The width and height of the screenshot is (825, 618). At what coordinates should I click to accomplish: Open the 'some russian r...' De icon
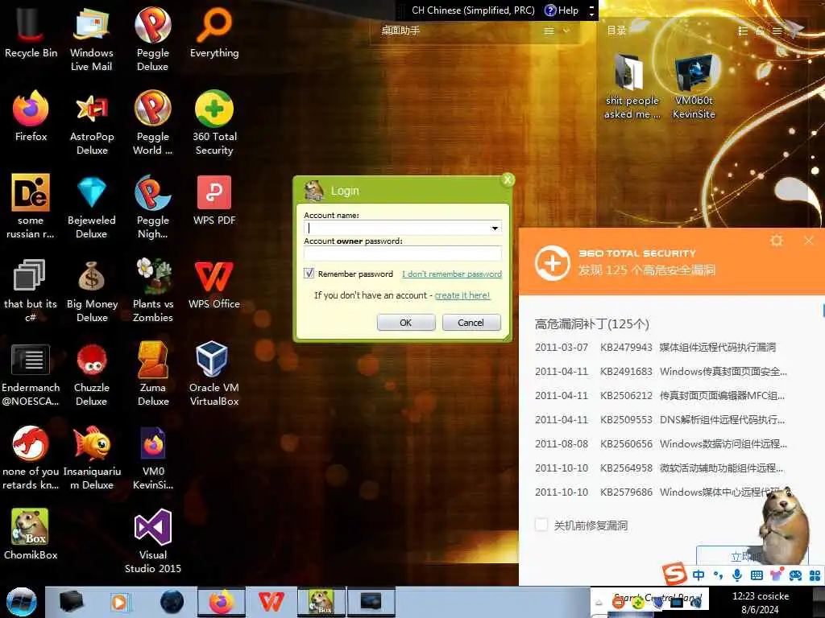31,206
